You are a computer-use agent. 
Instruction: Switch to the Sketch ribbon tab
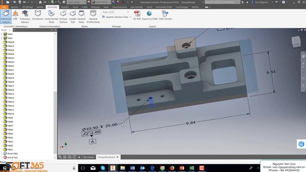point(40,7)
